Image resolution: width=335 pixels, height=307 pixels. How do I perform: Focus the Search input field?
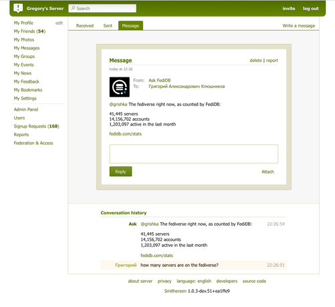[102, 8]
